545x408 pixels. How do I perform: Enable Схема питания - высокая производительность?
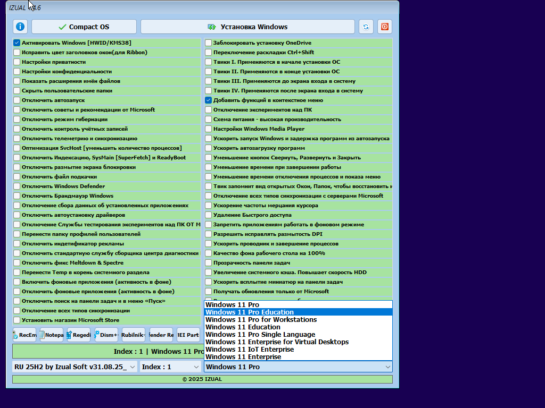pyautogui.click(x=208, y=120)
